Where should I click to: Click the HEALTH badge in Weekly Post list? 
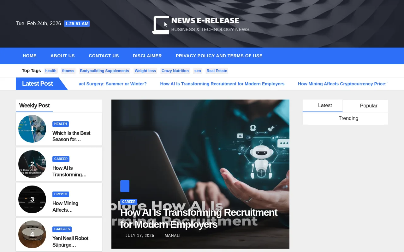pyautogui.click(x=61, y=124)
